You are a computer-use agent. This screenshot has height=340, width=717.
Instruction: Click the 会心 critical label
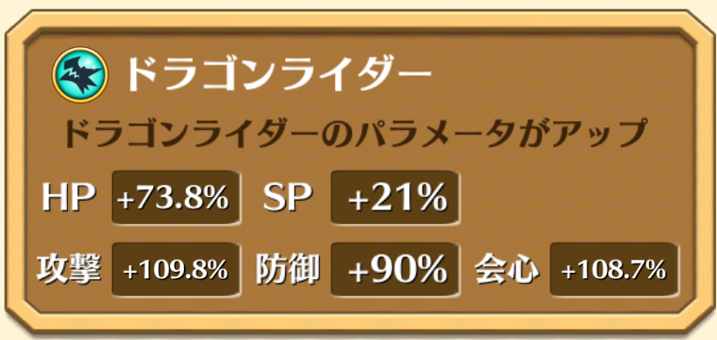[x=507, y=270]
